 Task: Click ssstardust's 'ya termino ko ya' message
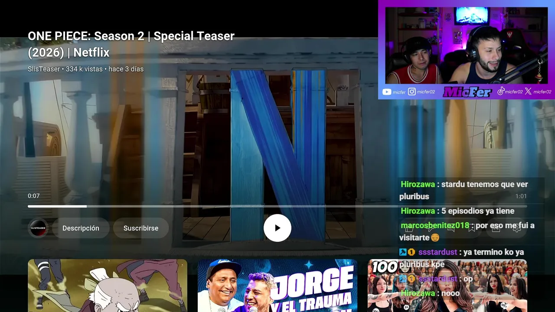(462, 258)
